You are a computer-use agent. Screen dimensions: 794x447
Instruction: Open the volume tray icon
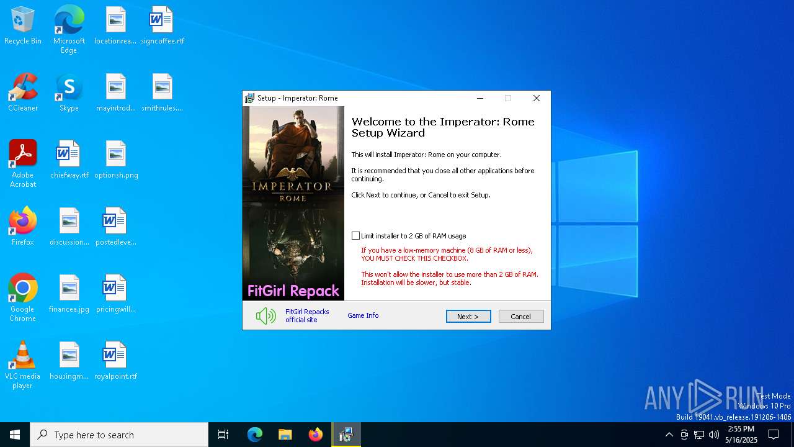coord(714,435)
